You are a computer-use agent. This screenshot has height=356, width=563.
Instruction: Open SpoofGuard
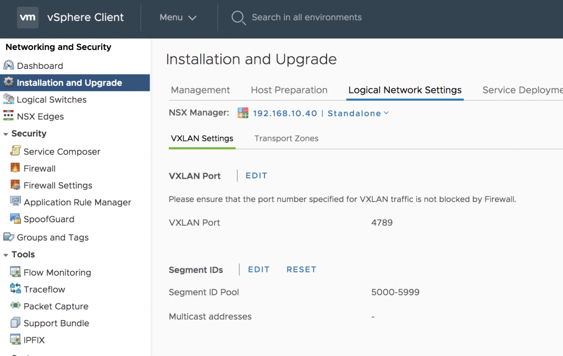49,219
